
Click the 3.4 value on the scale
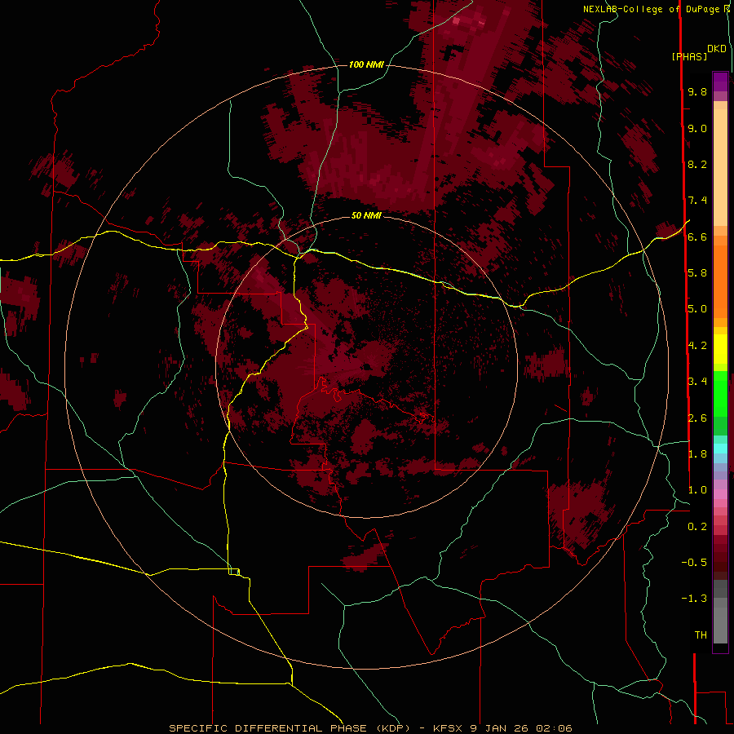[697, 382]
